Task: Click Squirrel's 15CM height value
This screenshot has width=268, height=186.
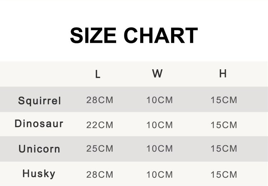Action: click(x=224, y=100)
